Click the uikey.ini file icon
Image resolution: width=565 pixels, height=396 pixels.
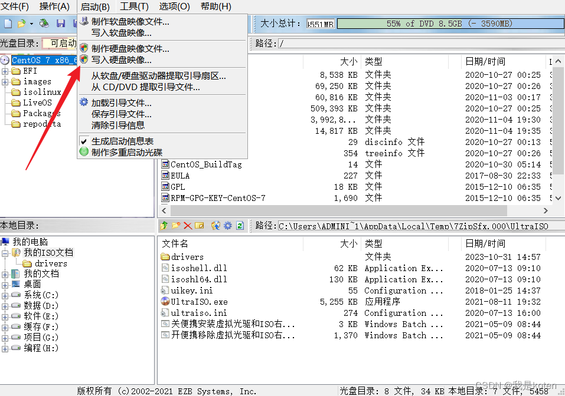tap(165, 291)
